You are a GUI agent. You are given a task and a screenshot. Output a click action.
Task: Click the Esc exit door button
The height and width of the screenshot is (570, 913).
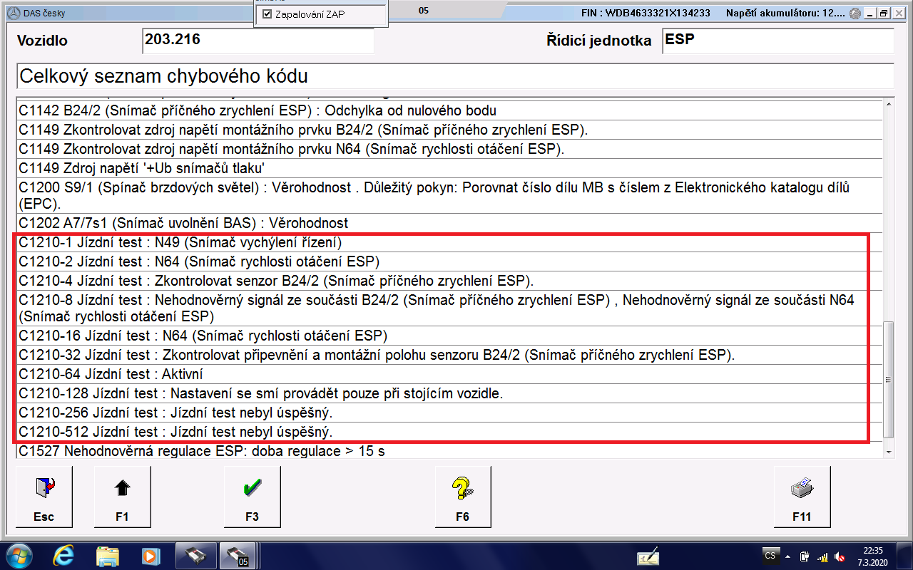pyautogui.click(x=44, y=498)
